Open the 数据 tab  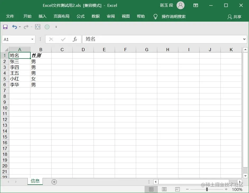[96, 16]
